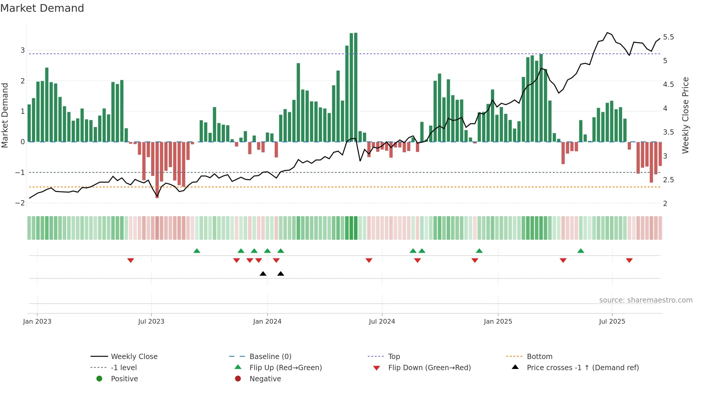Click the deepest red bar near July 2023

pyautogui.click(x=157, y=170)
